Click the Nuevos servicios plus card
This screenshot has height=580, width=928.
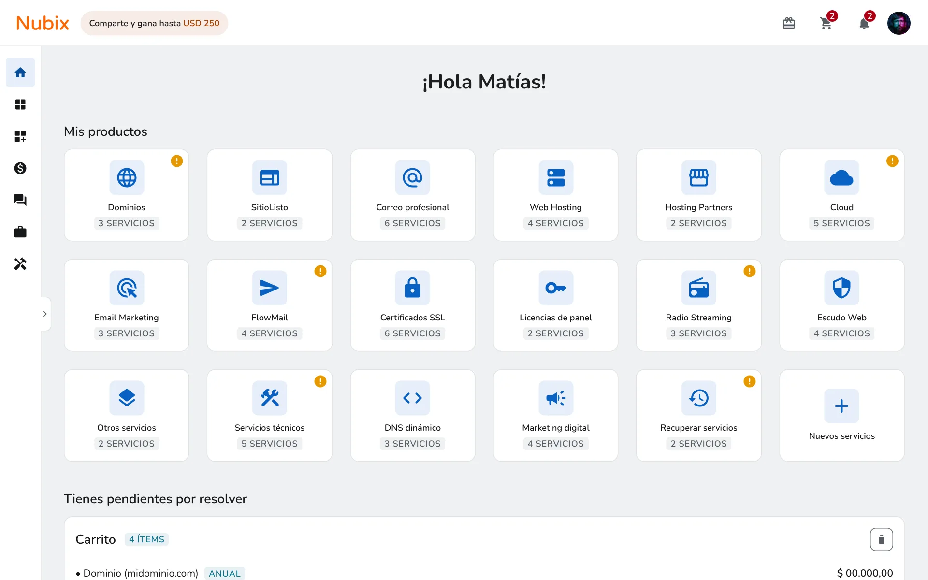[x=842, y=416]
